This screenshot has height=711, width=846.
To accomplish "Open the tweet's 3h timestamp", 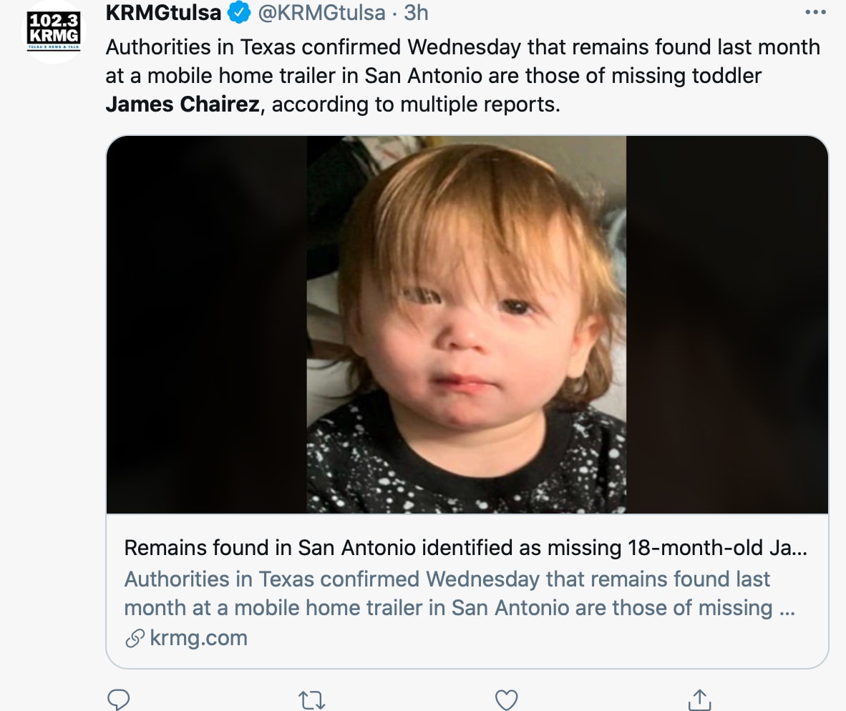I will (x=416, y=12).
